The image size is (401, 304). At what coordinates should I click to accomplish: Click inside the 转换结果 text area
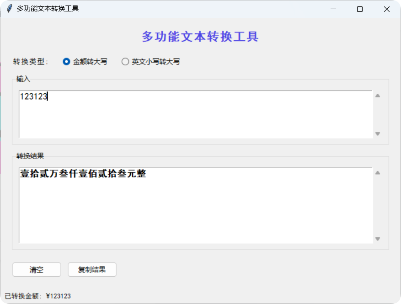point(196,205)
